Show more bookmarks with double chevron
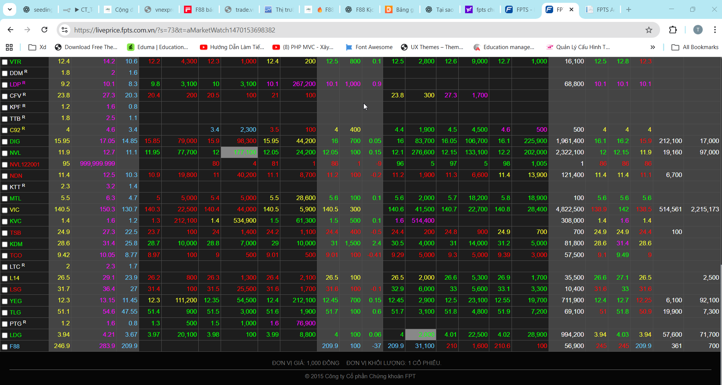The width and height of the screenshot is (722, 385). tap(652, 47)
